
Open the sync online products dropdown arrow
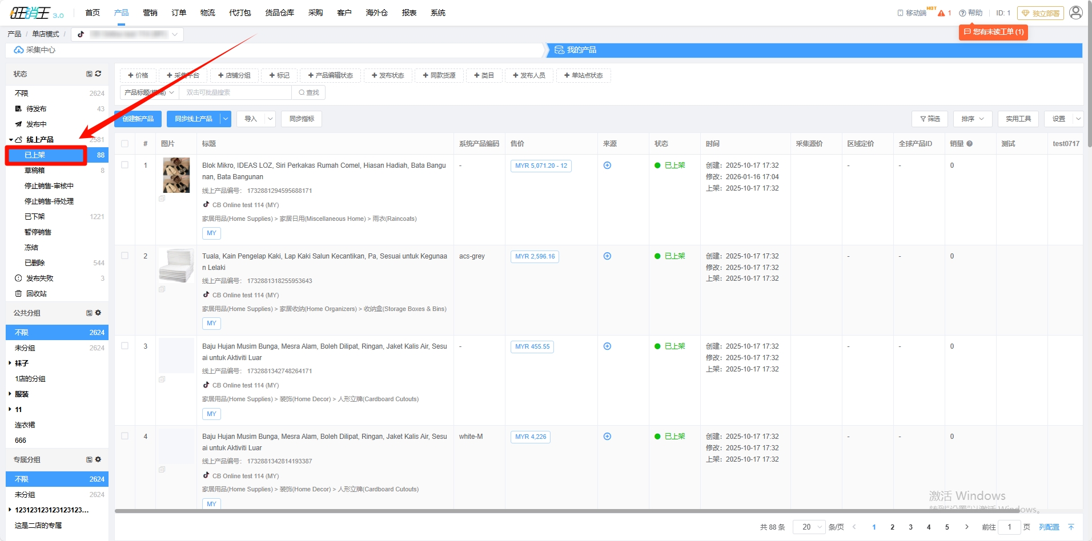click(226, 119)
